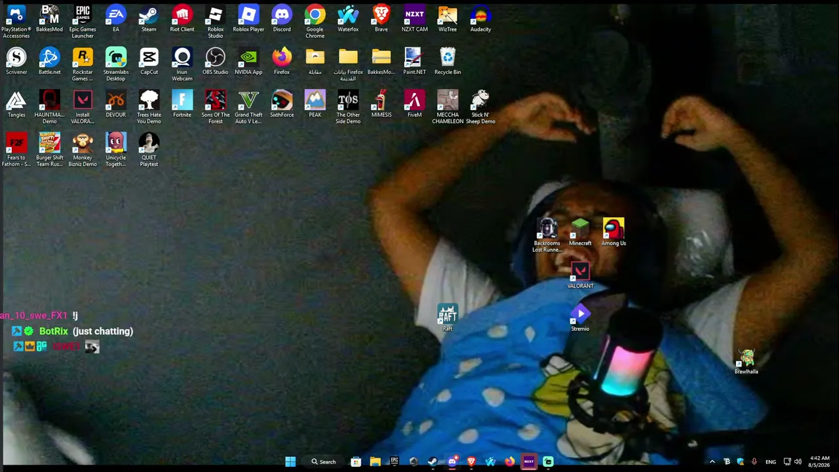Open NVIDIA App shortcut
This screenshot has width=839, height=472.
pyautogui.click(x=248, y=61)
